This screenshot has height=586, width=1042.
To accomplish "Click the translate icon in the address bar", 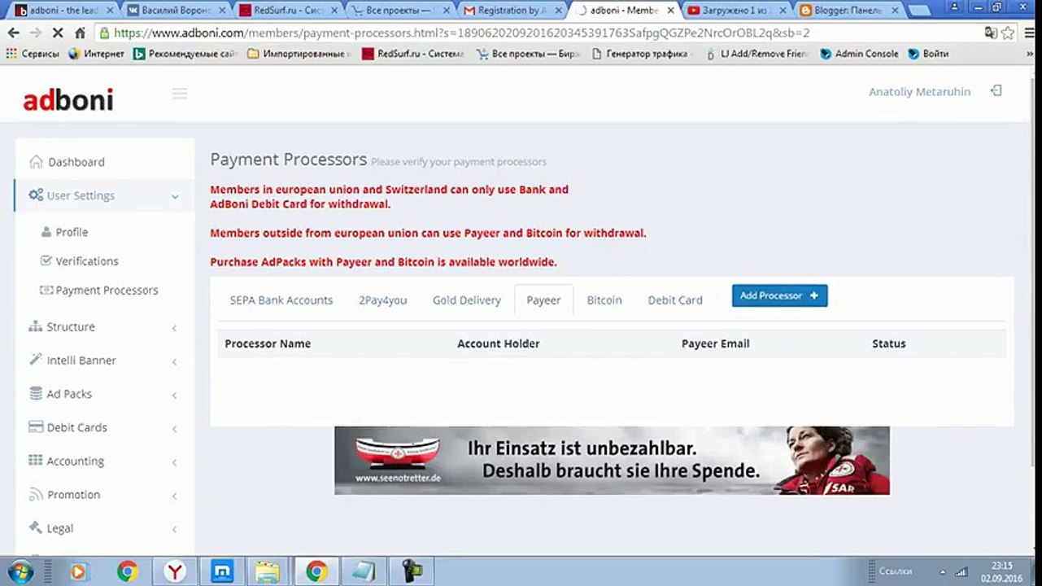I will tap(991, 33).
